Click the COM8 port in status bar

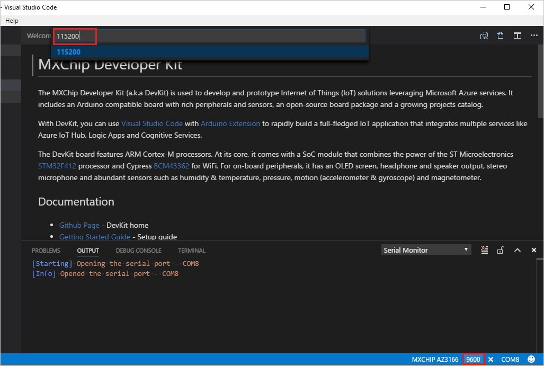click(510, 360)
